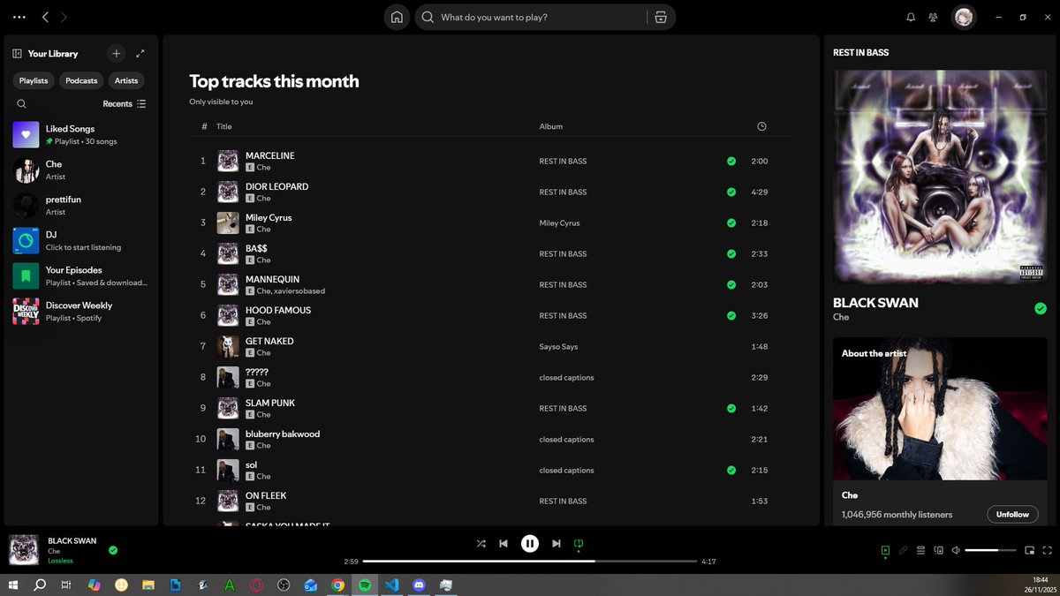The image size is (1060, 596).
Task: Toggle liked checkmark for HOOD FAMOUS
Action: (731, 316)
